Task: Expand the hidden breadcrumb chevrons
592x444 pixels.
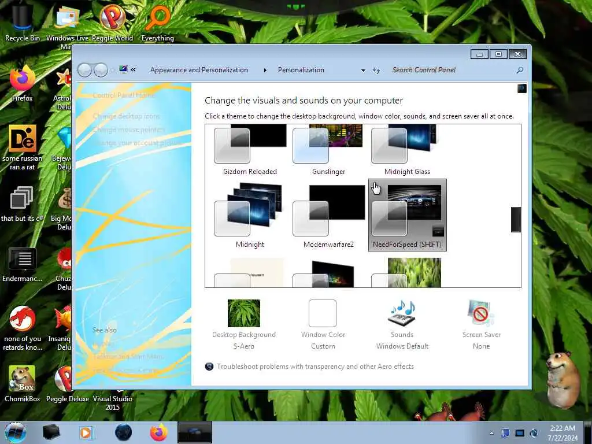Action: pos(134,70)
